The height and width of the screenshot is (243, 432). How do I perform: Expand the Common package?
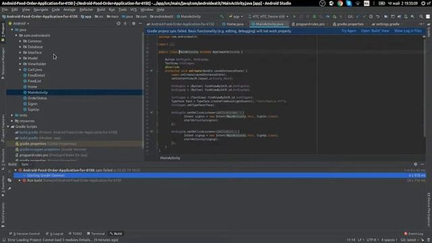coord(20,41)
